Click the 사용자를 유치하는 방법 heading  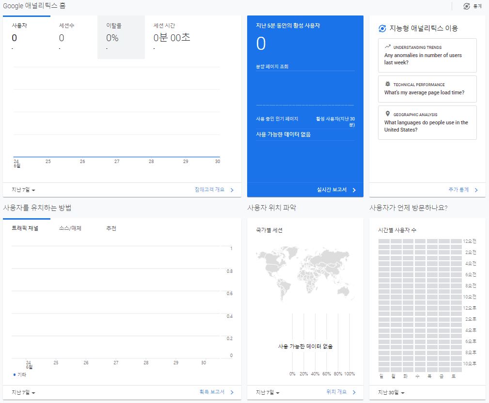(x=37, y=208)
